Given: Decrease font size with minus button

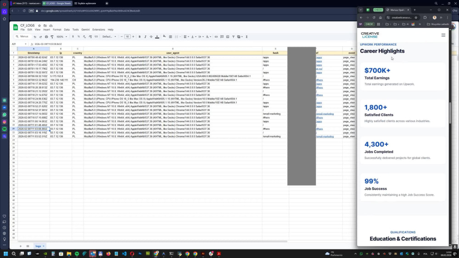Looking at the screenshot, I should tap(122, 37).
